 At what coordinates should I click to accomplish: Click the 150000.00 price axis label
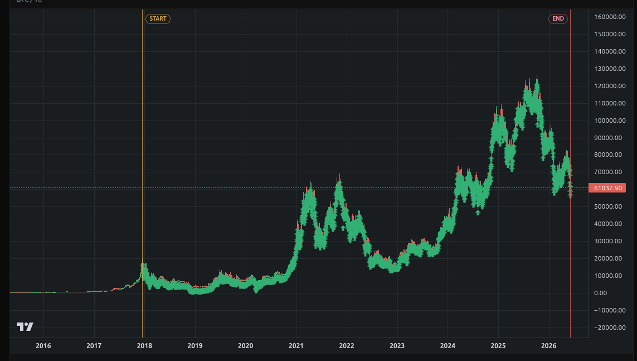coord(610,33)
